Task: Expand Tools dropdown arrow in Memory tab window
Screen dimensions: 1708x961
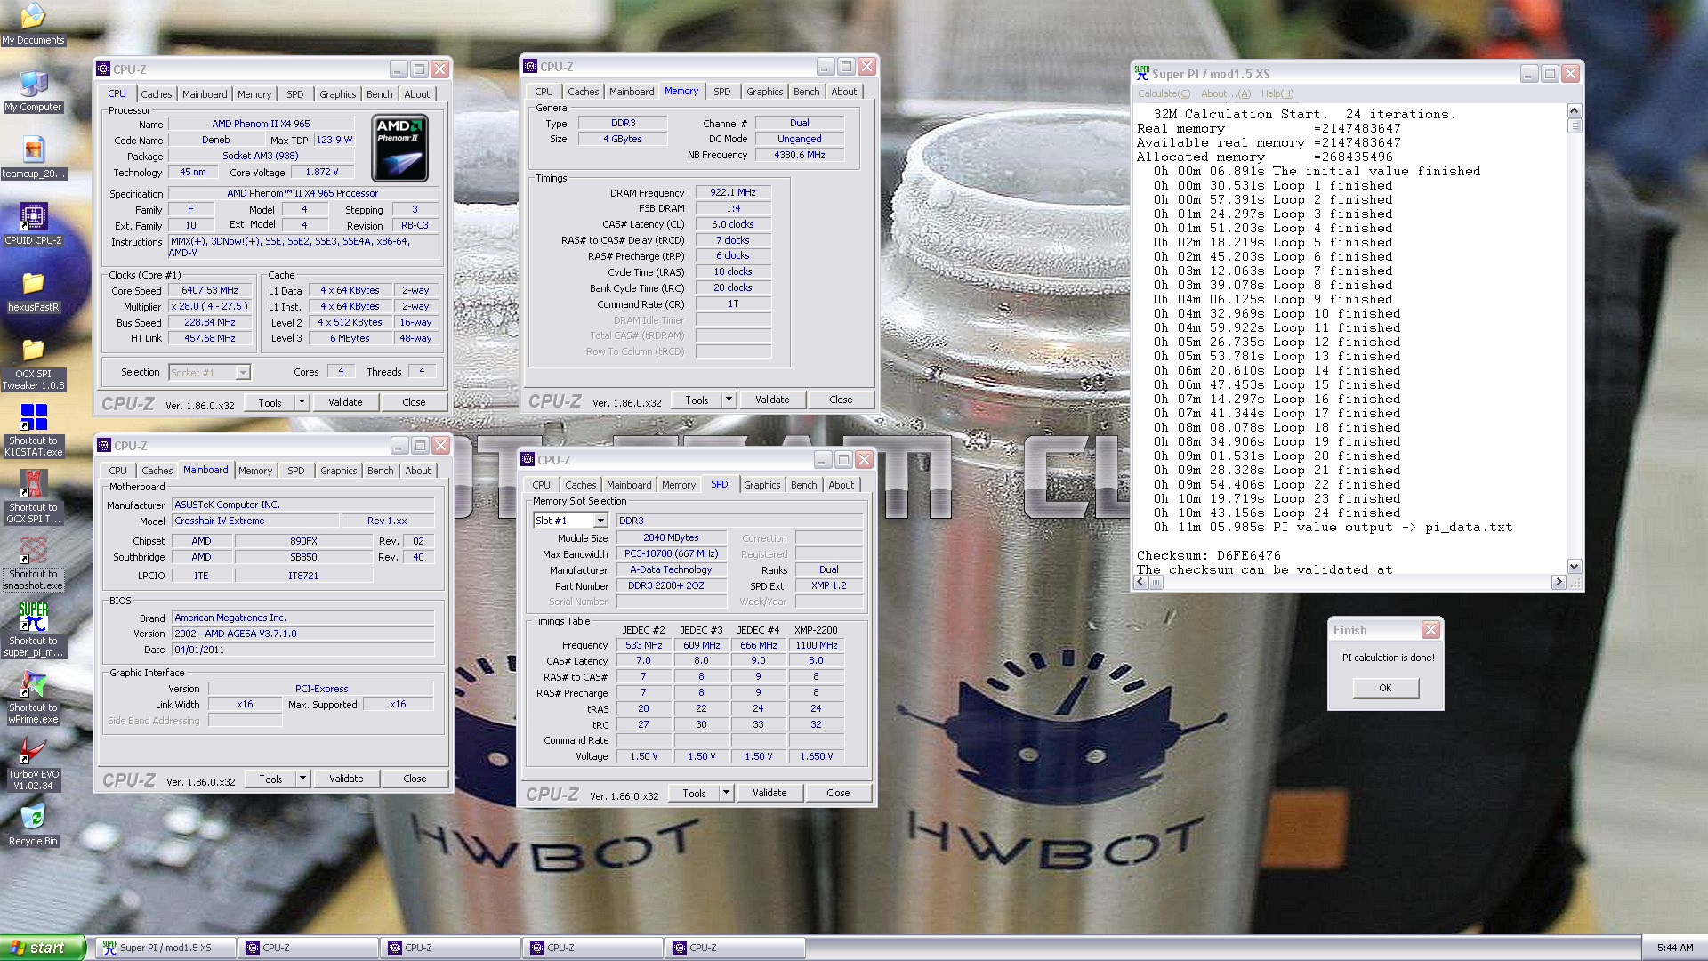Action: (x=729, y=400)
